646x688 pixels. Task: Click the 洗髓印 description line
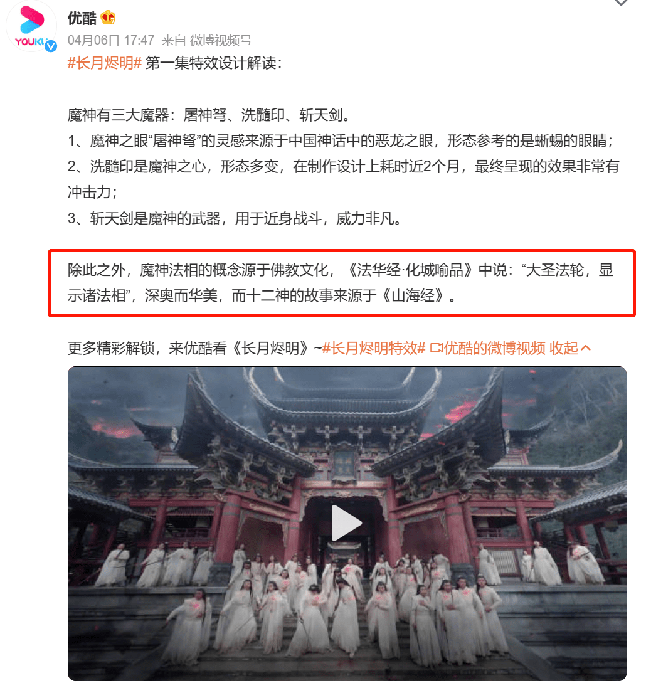(343, 179)
